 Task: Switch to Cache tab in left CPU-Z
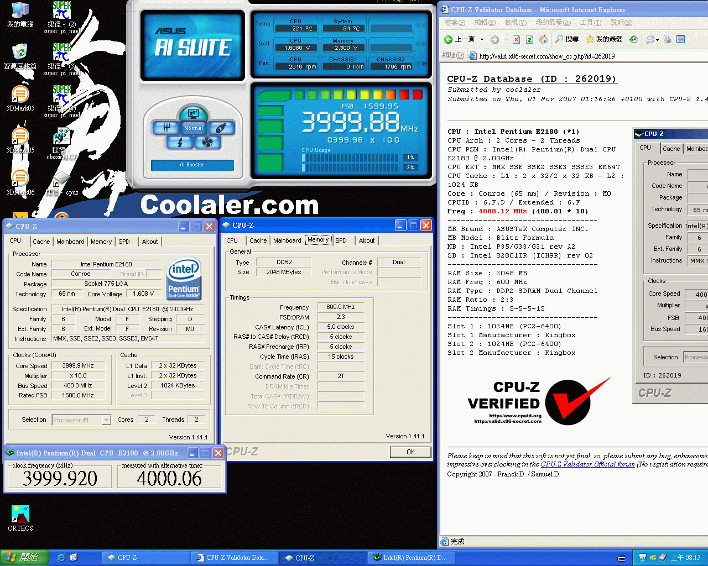[41, 242]
